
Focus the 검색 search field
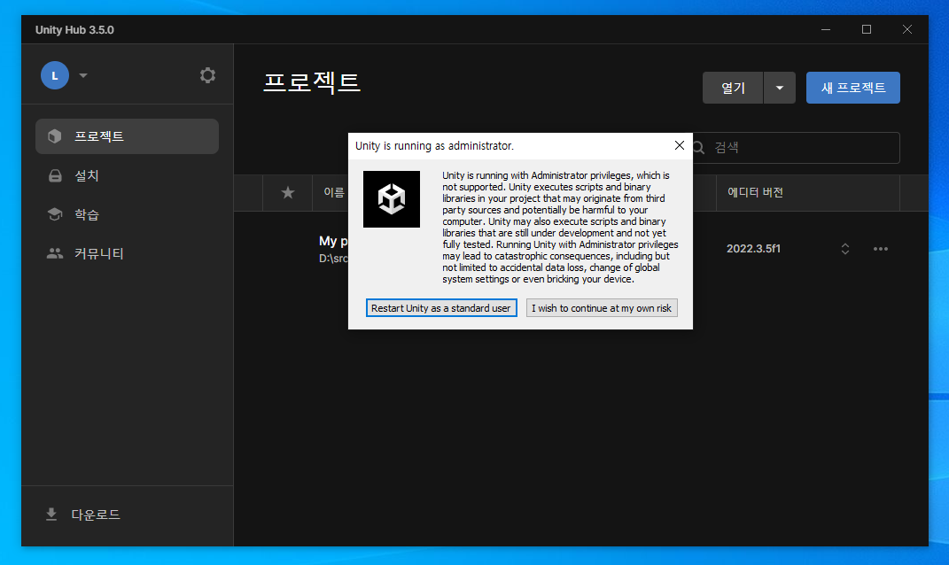[x=796, y=148]
